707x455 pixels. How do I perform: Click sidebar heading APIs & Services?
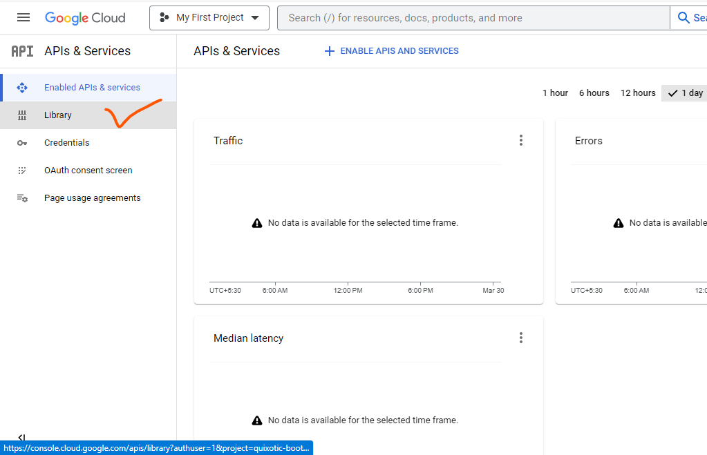click(88, 51)
